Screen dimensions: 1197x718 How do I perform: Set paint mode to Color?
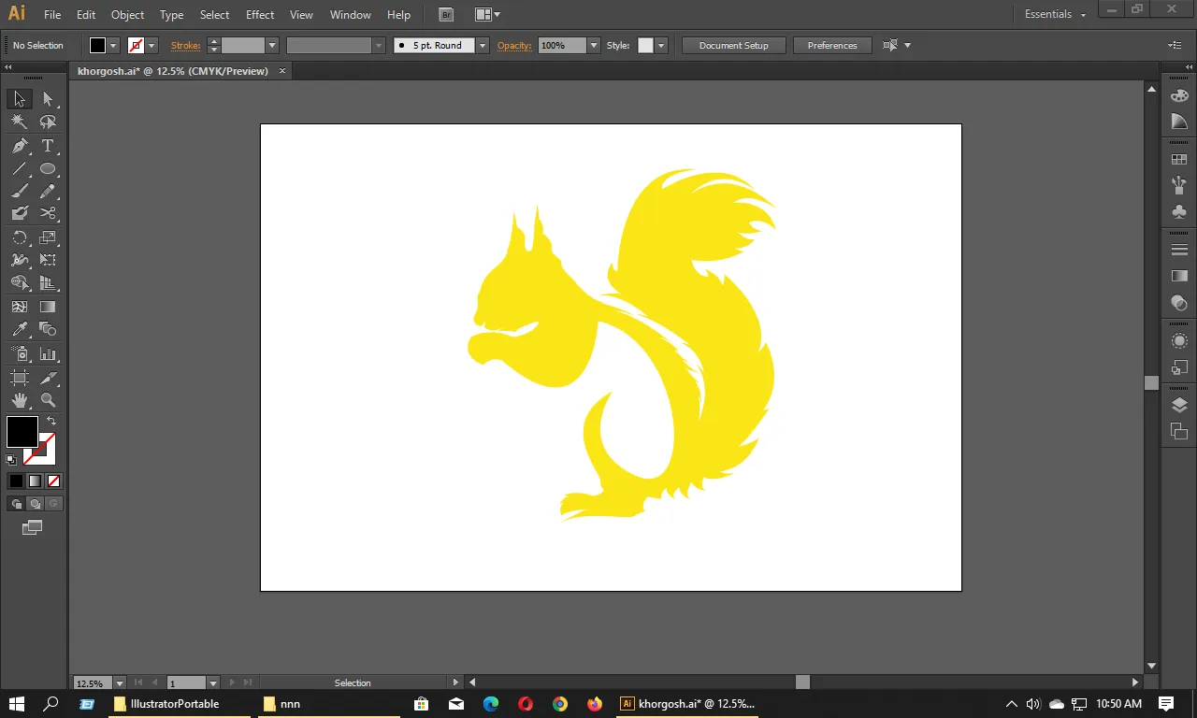coord(16,481)
